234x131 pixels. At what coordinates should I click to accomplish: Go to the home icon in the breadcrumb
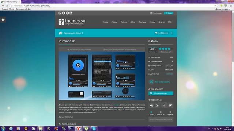point(60,33)
